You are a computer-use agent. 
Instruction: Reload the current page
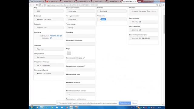[x=37, y=5]
